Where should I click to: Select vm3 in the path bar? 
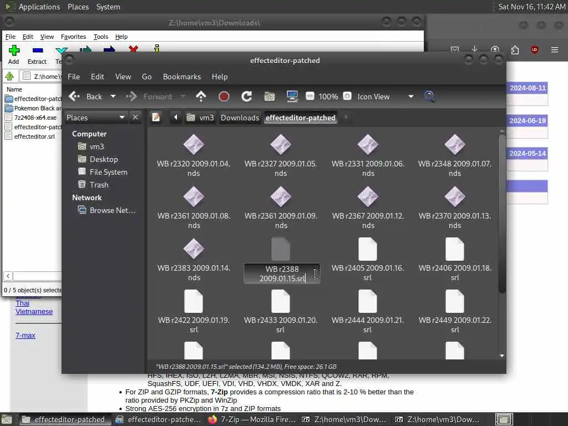point(200,118)
